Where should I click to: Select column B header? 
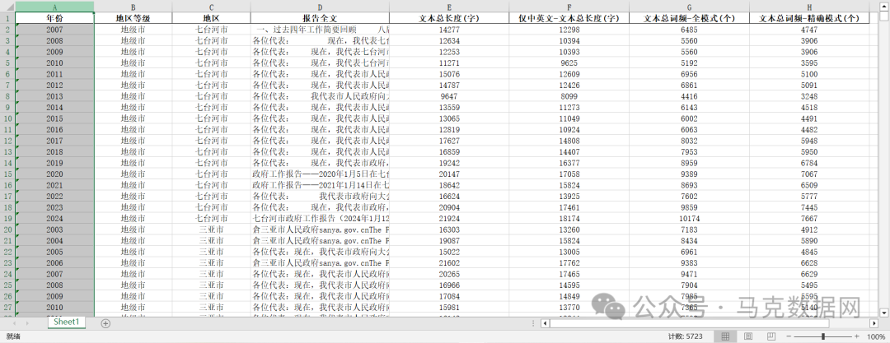[x=133, y=7]
